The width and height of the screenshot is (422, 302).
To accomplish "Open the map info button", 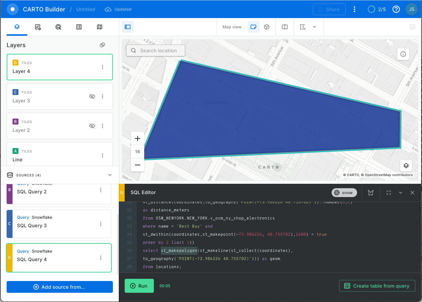I will tap(403, 54).
